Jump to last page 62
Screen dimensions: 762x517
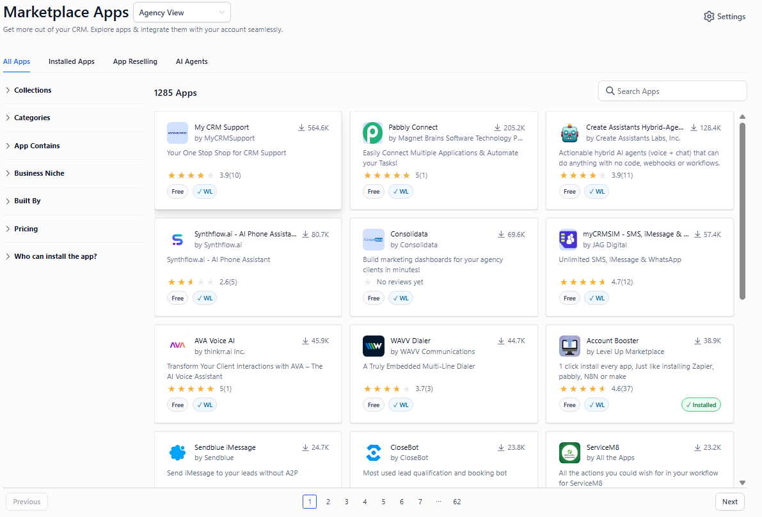click(x=457, y=502)
